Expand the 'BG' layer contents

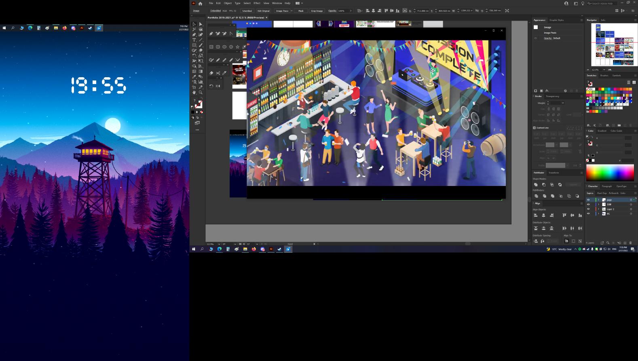(x=598, y=213)
